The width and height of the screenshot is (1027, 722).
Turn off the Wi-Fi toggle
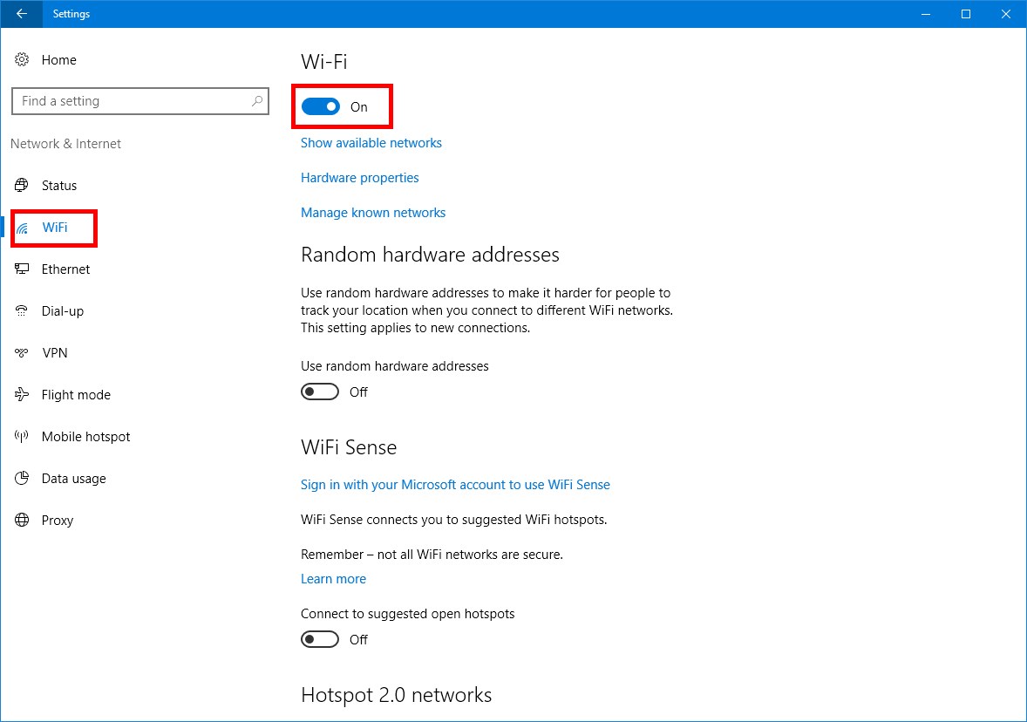click(320, 106)
